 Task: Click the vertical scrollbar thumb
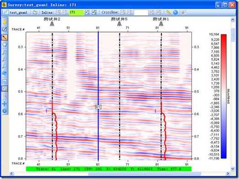pyautogui.click(x=233, y=35)
